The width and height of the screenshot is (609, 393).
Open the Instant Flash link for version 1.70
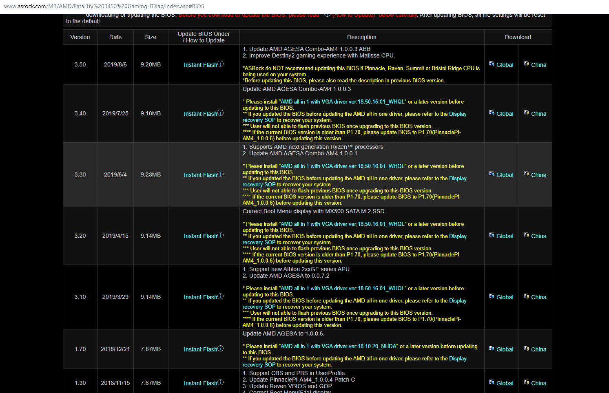(x=200, y=349)
